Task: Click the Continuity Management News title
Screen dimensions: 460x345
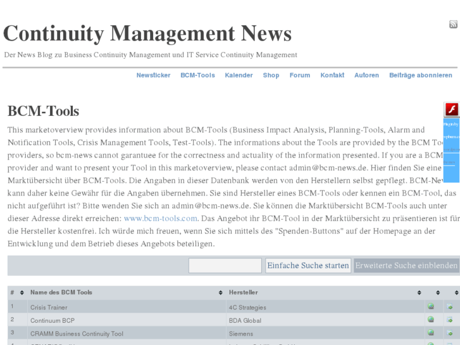Action: [147, 33]
